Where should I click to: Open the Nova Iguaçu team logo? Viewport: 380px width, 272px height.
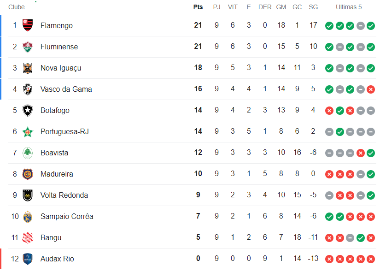[28, 68]
